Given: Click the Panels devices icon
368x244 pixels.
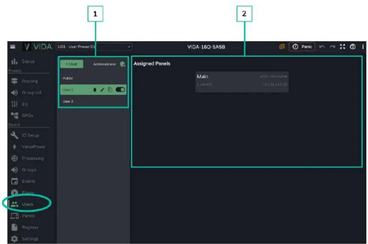Looking at the screenshot, I should [x=14, y=216].
